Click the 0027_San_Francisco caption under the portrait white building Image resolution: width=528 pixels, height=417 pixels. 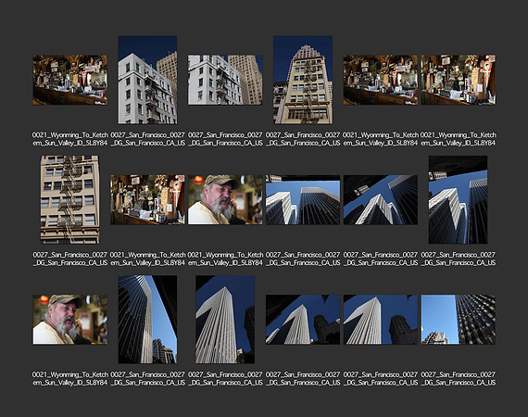coord(147,139)
